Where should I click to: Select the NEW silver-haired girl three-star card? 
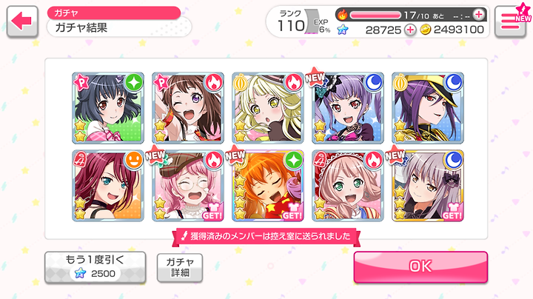(x=428, y=186)
